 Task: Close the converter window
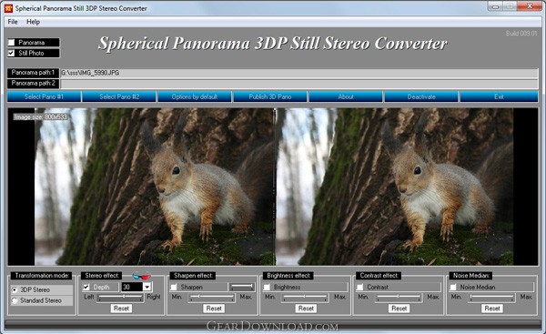coord(530,6)
